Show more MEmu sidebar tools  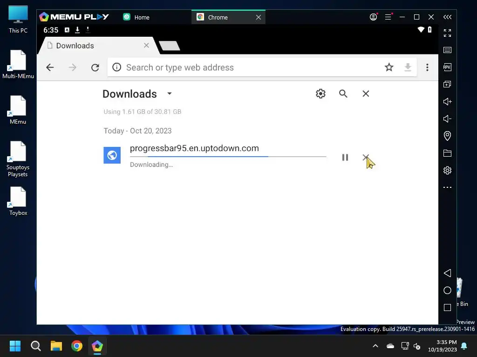pyautogui.click(x=447, y=187)
